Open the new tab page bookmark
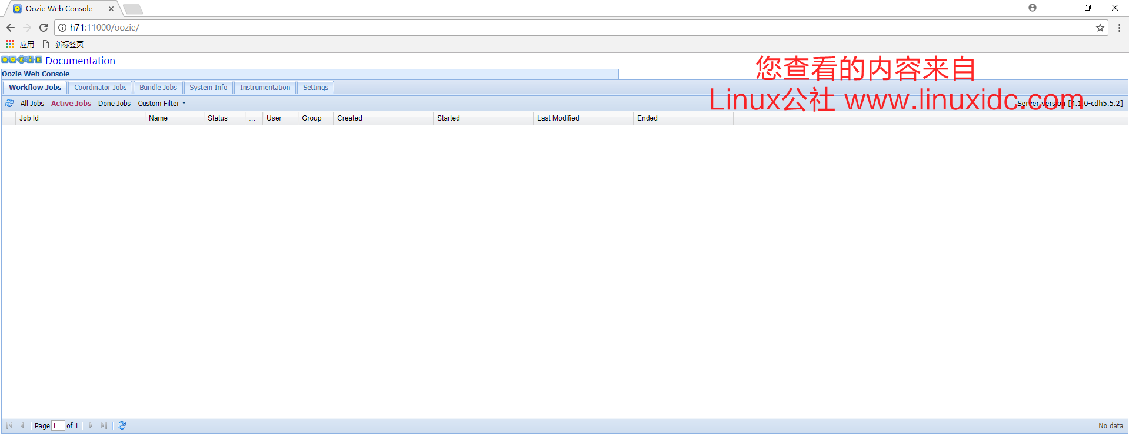 (x=63, y=44)
